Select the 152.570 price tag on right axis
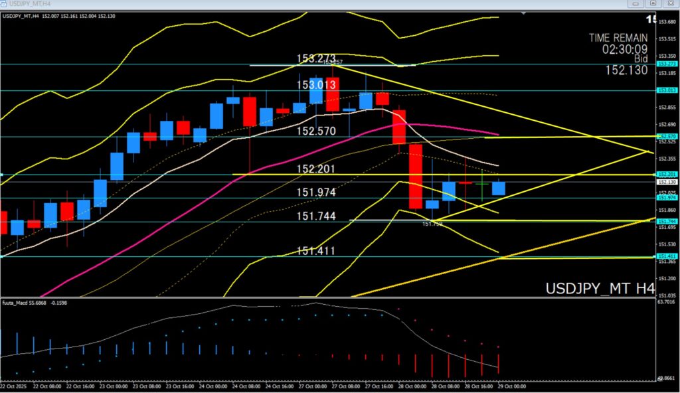The width and height of the screenshot is (680, 393). 665,137
